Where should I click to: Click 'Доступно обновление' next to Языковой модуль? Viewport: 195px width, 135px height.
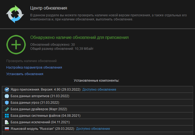93,129
